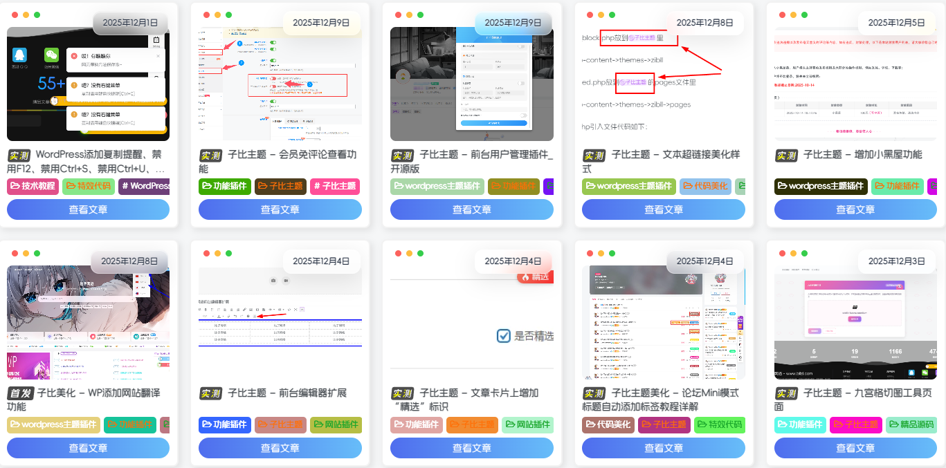
Task: Click the 技术教程 category icon on first card
Action: (32, 186)
